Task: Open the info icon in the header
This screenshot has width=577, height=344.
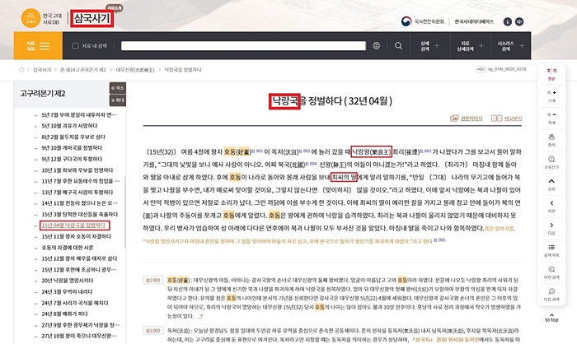Action: click(x=508, y=21)
